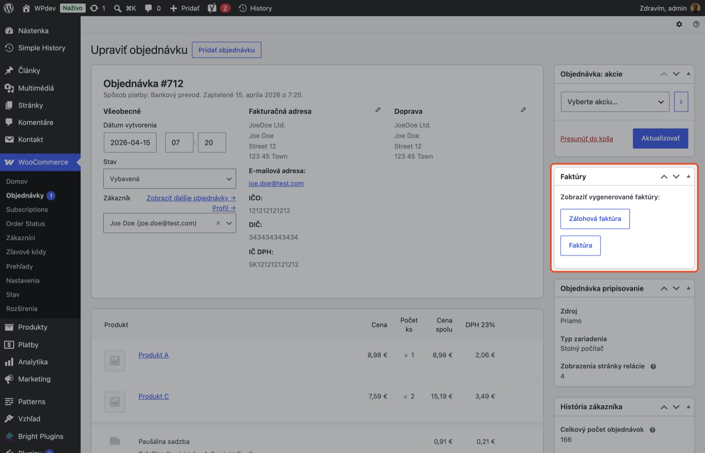The image size is (705, 453).
Task: Click help icon beside Celkový počet objednávok
Action: coord(652,430)
